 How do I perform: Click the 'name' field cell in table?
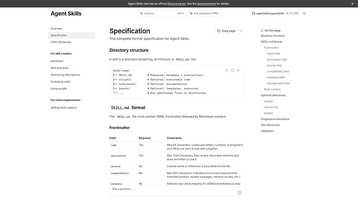114,145
